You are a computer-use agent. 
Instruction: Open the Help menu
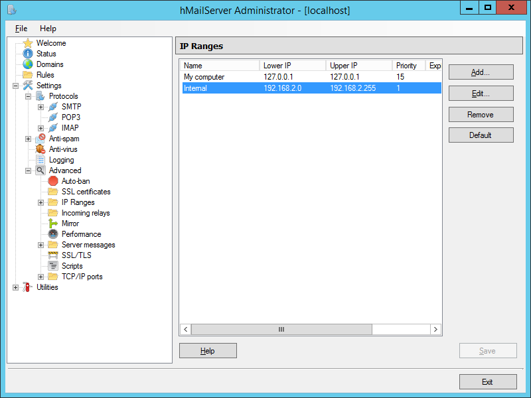[x=48, y=29]
